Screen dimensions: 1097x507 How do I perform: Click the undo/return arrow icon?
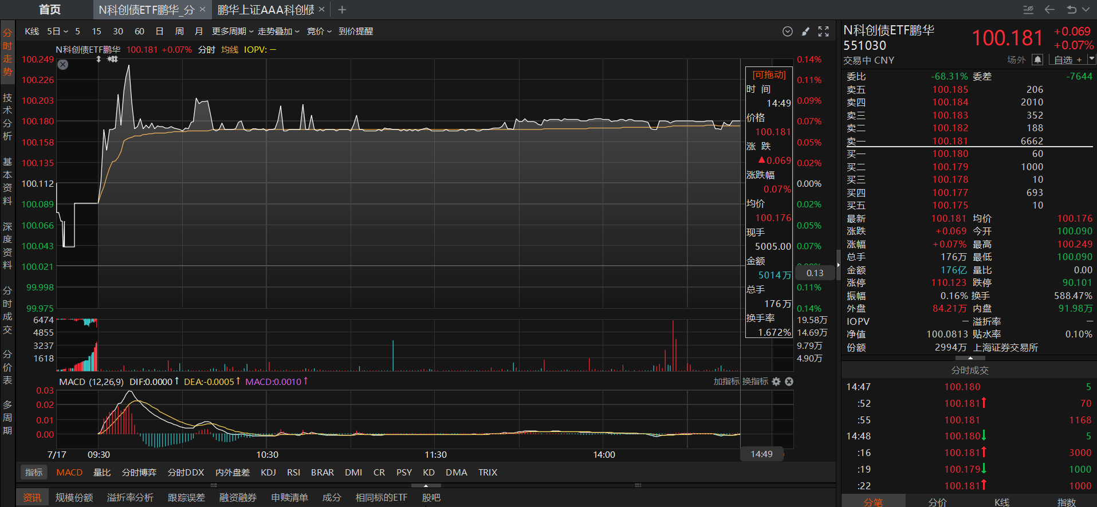(1071, 10)
